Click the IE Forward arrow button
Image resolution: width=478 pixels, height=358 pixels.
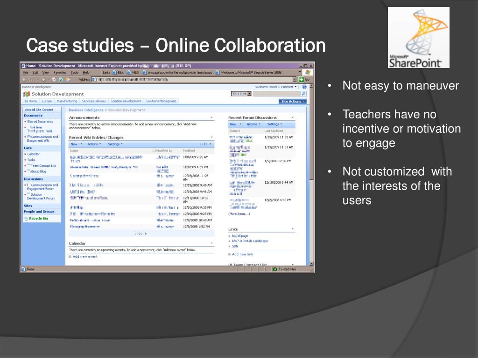click(x=43, y=79)
